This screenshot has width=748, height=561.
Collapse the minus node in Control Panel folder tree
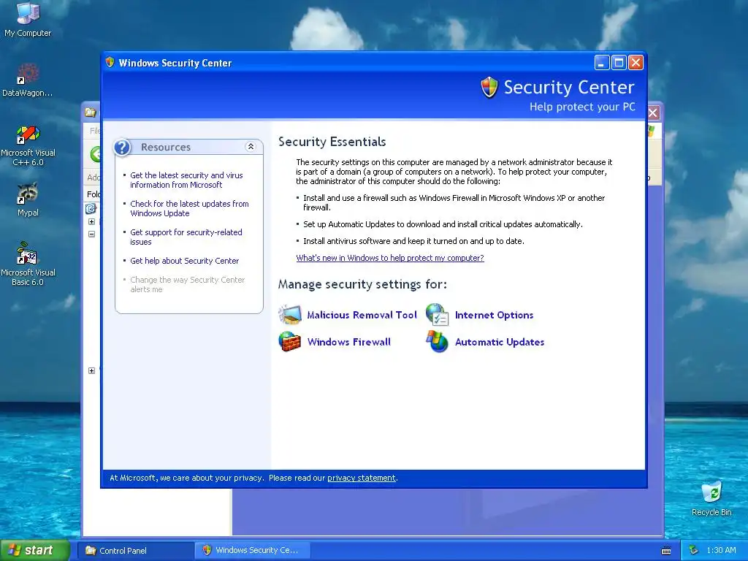tap(91, 234)
